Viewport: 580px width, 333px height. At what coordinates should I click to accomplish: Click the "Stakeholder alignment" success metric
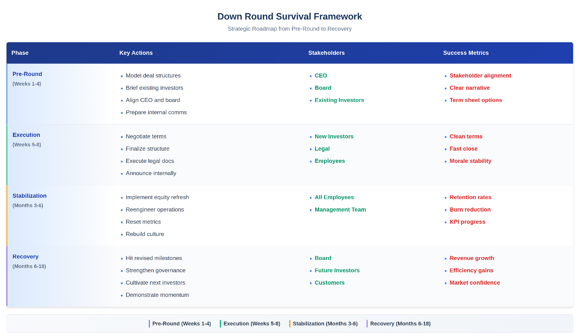click(x=480, y=76)
